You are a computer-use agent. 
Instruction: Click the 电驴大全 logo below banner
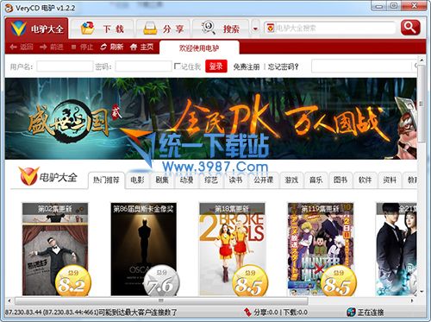click(x=48, y=176)
